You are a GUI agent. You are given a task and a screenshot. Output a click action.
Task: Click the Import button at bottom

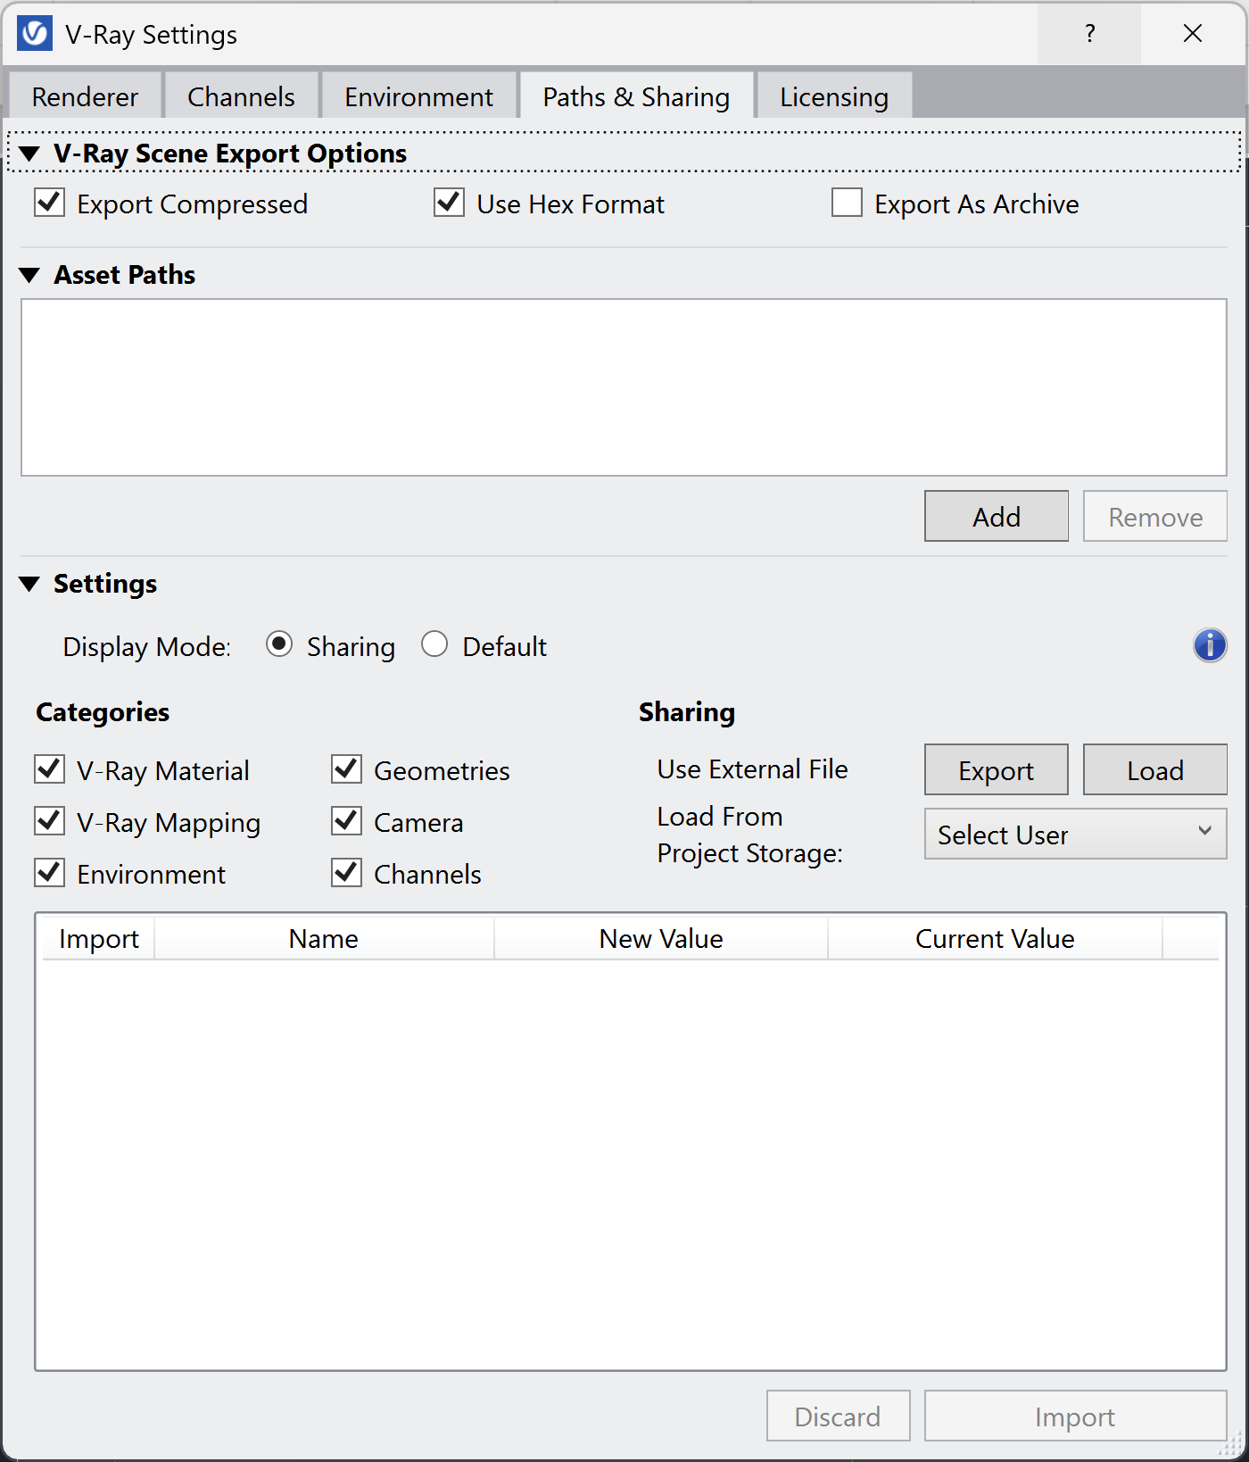1076,1416
